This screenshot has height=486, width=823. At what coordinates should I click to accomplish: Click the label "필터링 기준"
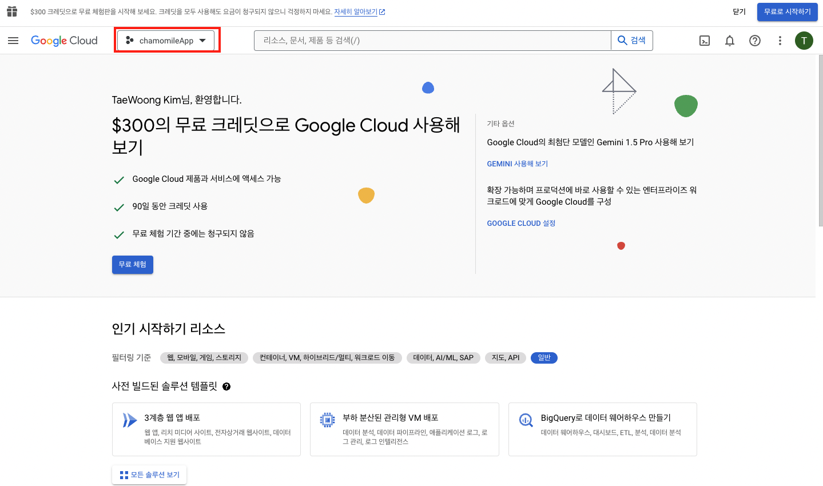pyautogui.click(x=132, y=358)
